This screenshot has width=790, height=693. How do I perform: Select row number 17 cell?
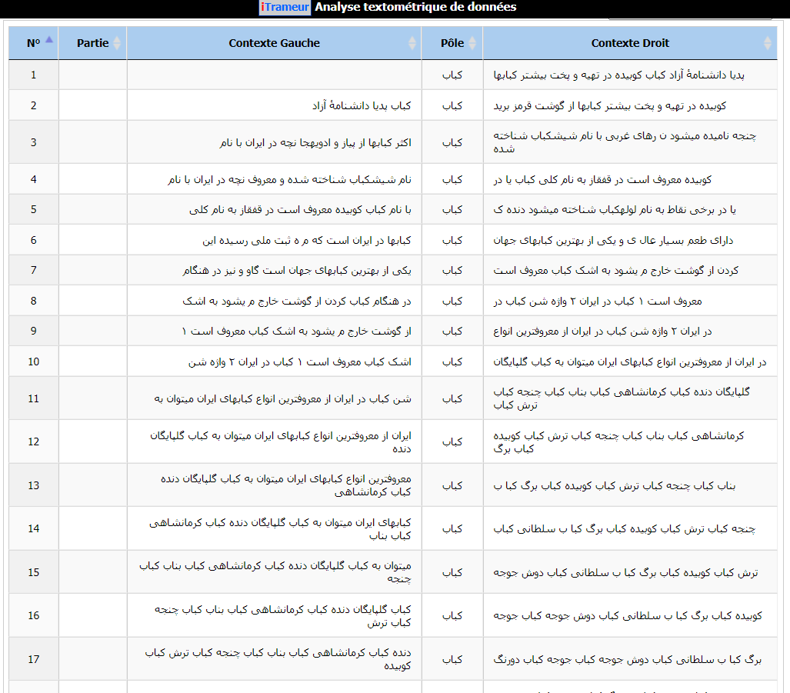coord(33,659)
